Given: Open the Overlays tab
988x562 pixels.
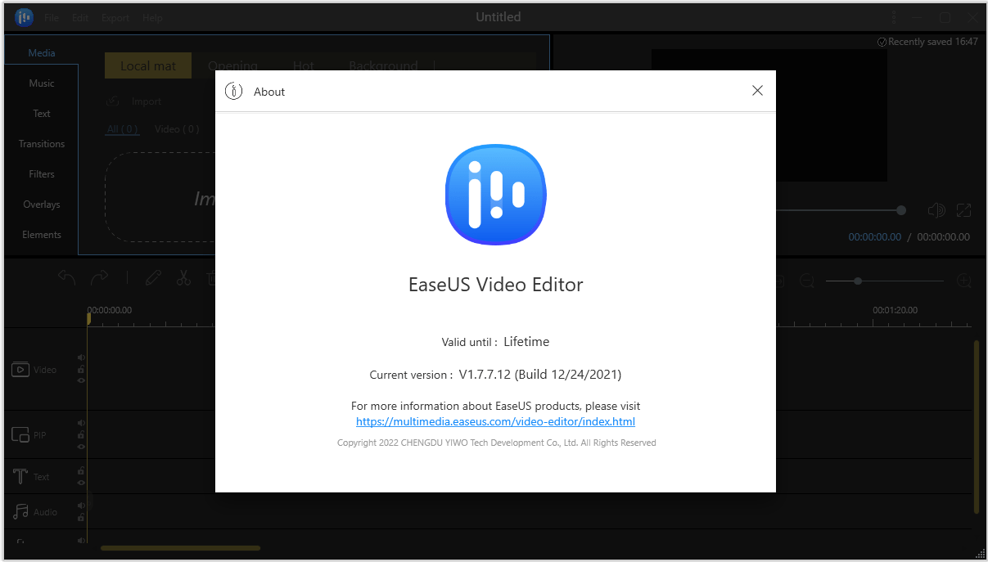Looking at the screenshot, I should (x=42, y=205).
